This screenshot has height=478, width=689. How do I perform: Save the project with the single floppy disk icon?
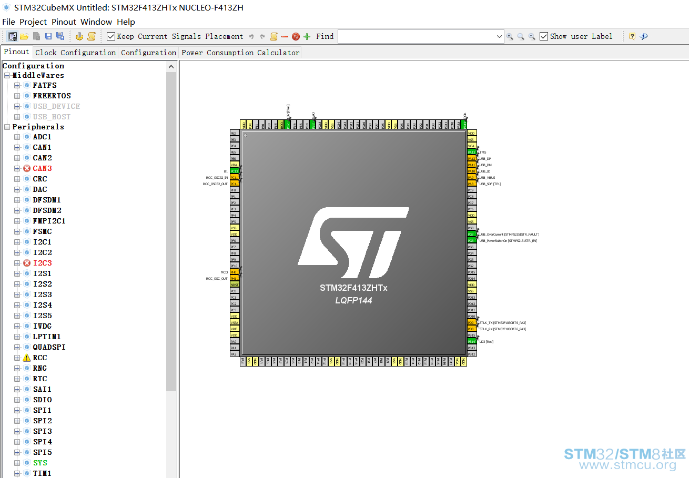pos(48,36)
